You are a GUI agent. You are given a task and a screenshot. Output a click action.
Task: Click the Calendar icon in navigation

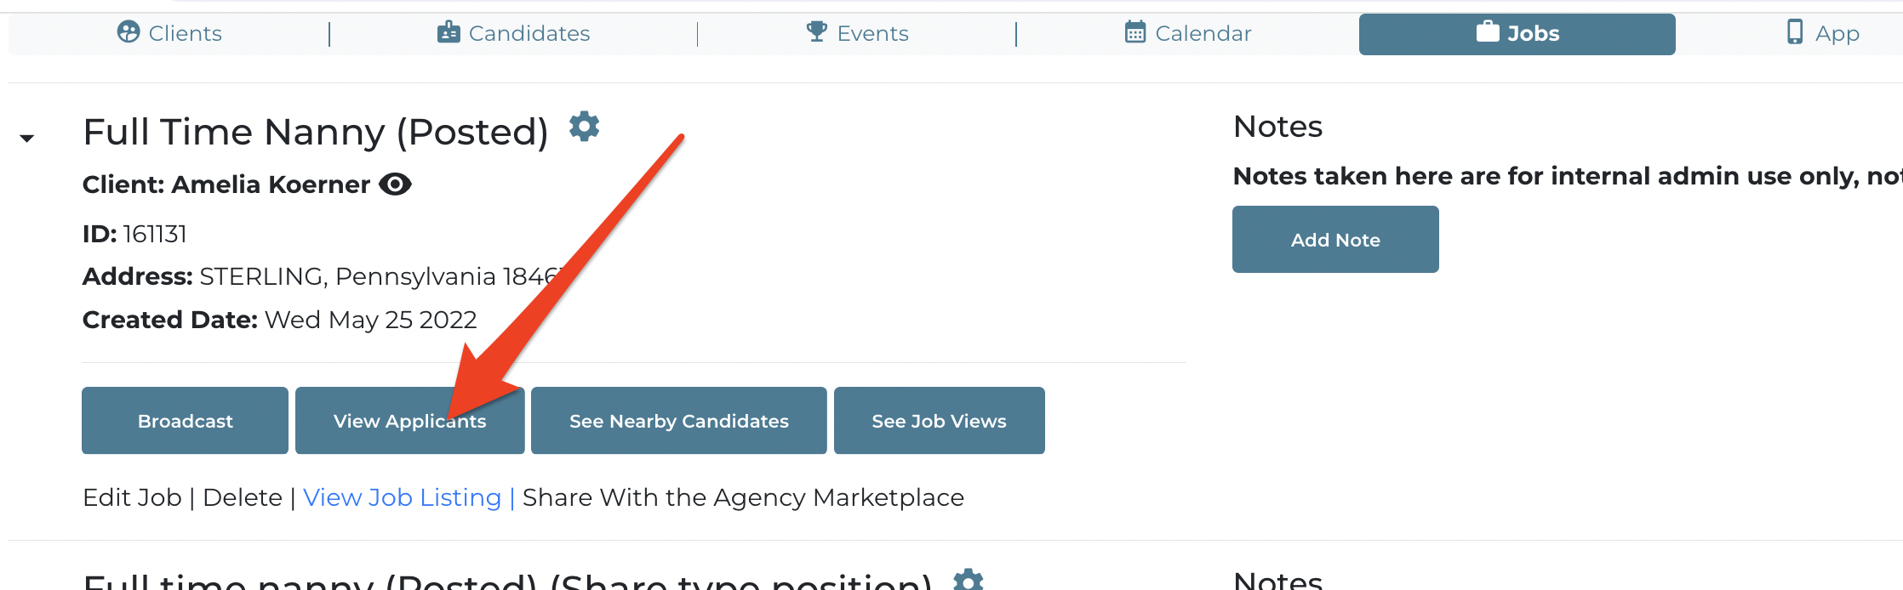click(1135, 32)
